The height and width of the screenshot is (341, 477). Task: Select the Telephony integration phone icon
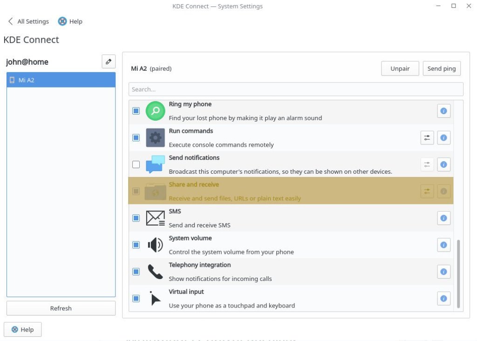point(155,271)
